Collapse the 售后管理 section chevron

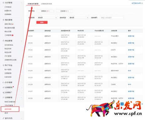click(22, 20)
